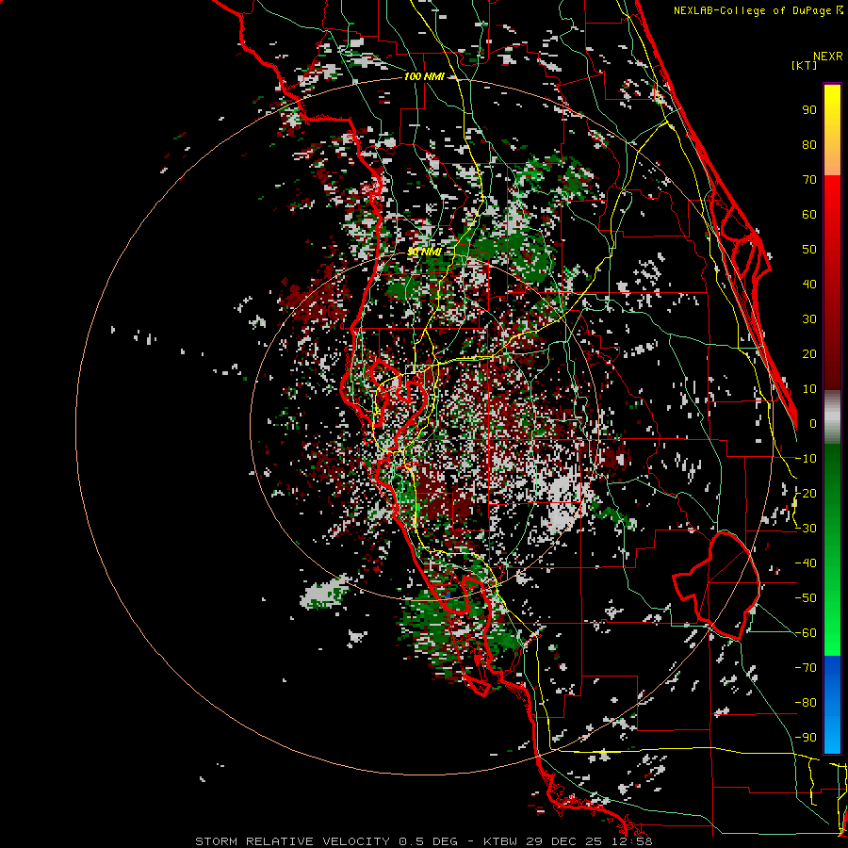Click the positive 30 scale label

tap(809, 319)
